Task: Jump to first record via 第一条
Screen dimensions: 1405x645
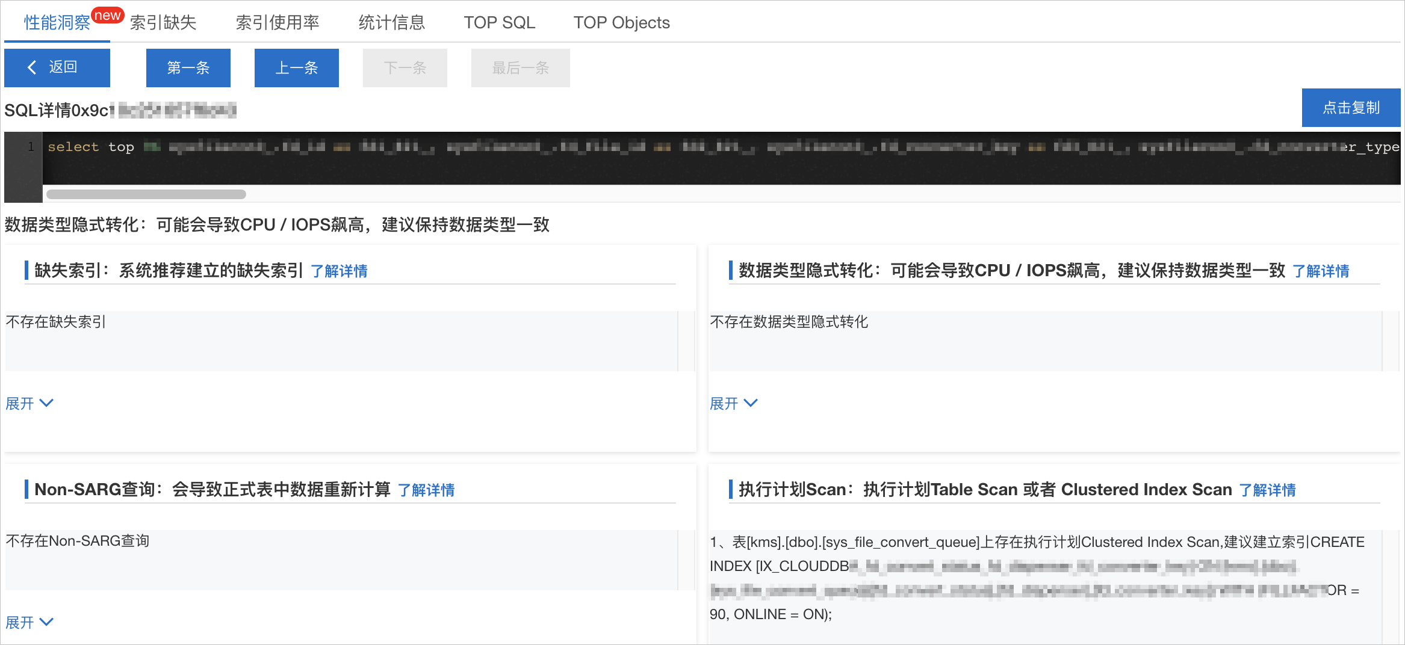Action: [188, 68]
